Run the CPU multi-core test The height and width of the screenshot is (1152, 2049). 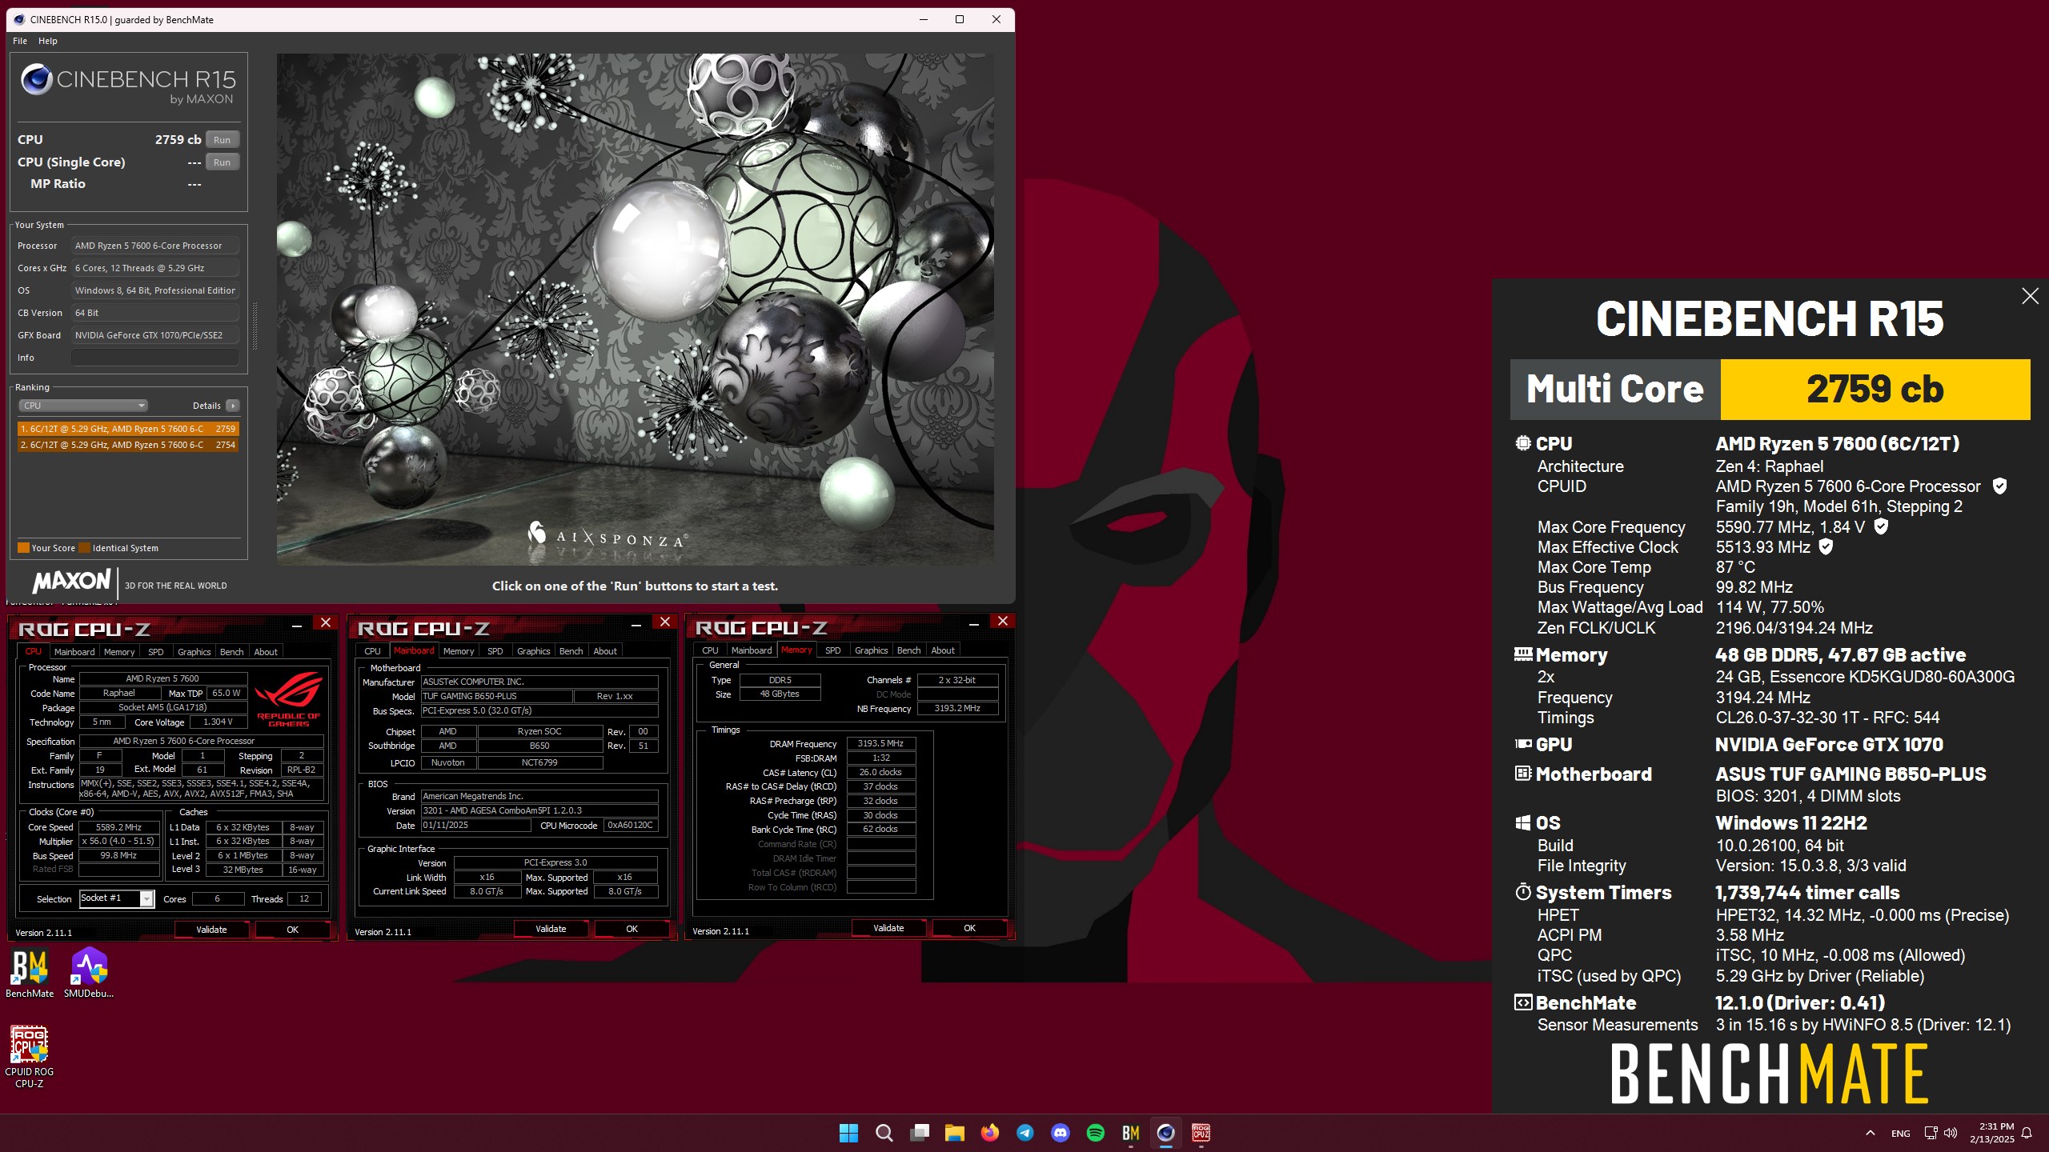tap(222, 139)
